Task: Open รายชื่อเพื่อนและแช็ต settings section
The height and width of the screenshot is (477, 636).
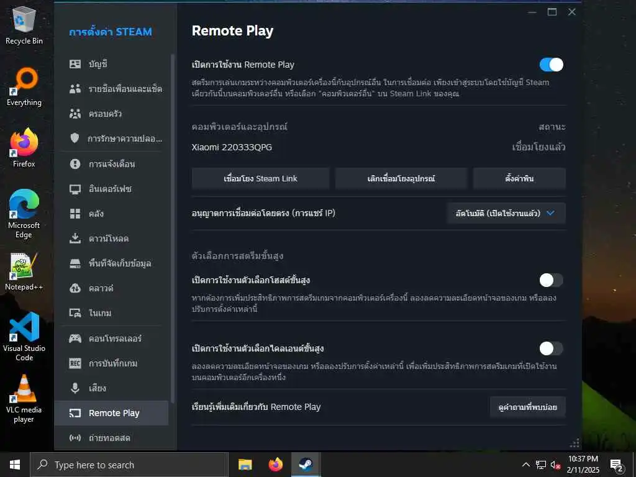Action: point(111,89)
